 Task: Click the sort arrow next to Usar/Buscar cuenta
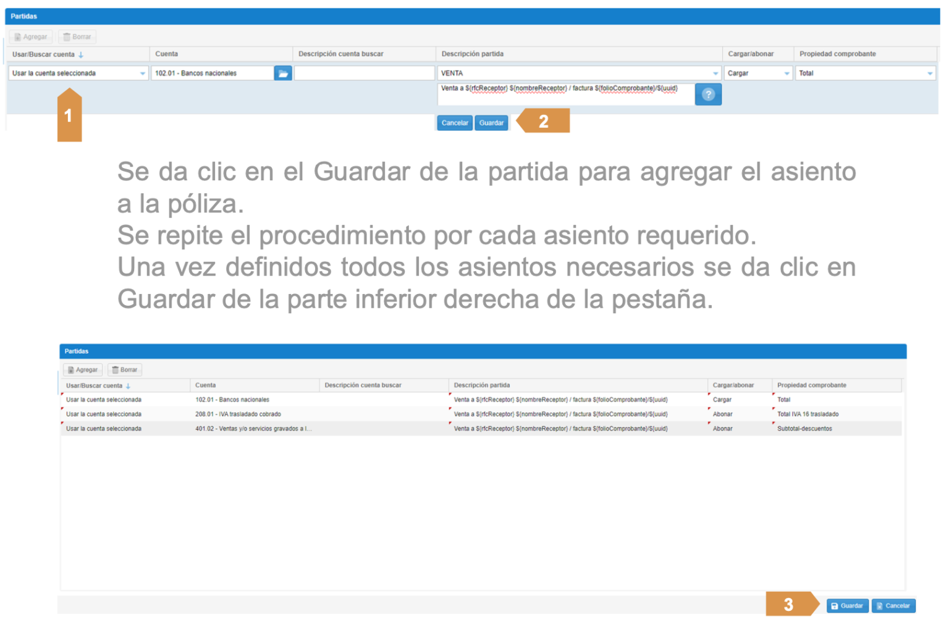pyautogui.click(x=81, y=55)
